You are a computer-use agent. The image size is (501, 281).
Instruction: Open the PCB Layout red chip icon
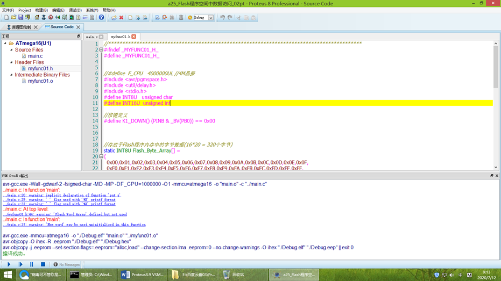[51, 18]
